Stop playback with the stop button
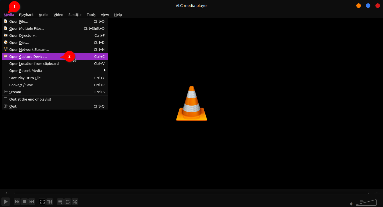 pos(24,202)
